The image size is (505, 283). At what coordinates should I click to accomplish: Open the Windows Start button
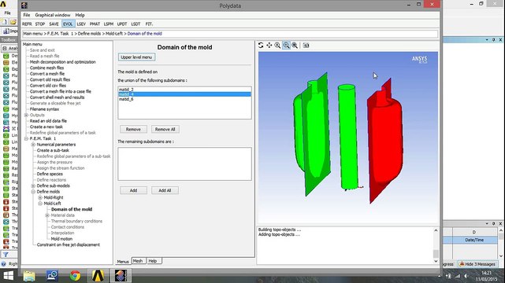[9, 276]
